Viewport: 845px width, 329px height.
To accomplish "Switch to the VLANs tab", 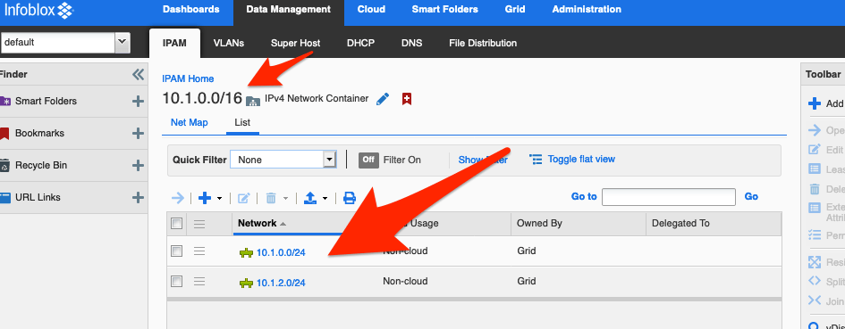I will 229,43.
